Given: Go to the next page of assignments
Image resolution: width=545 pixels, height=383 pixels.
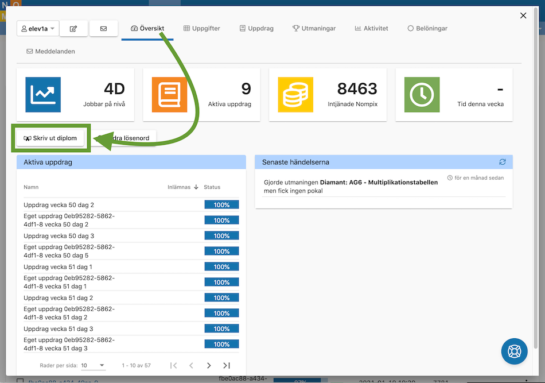Looking at the screenshot, I should [x=209, y=365].
